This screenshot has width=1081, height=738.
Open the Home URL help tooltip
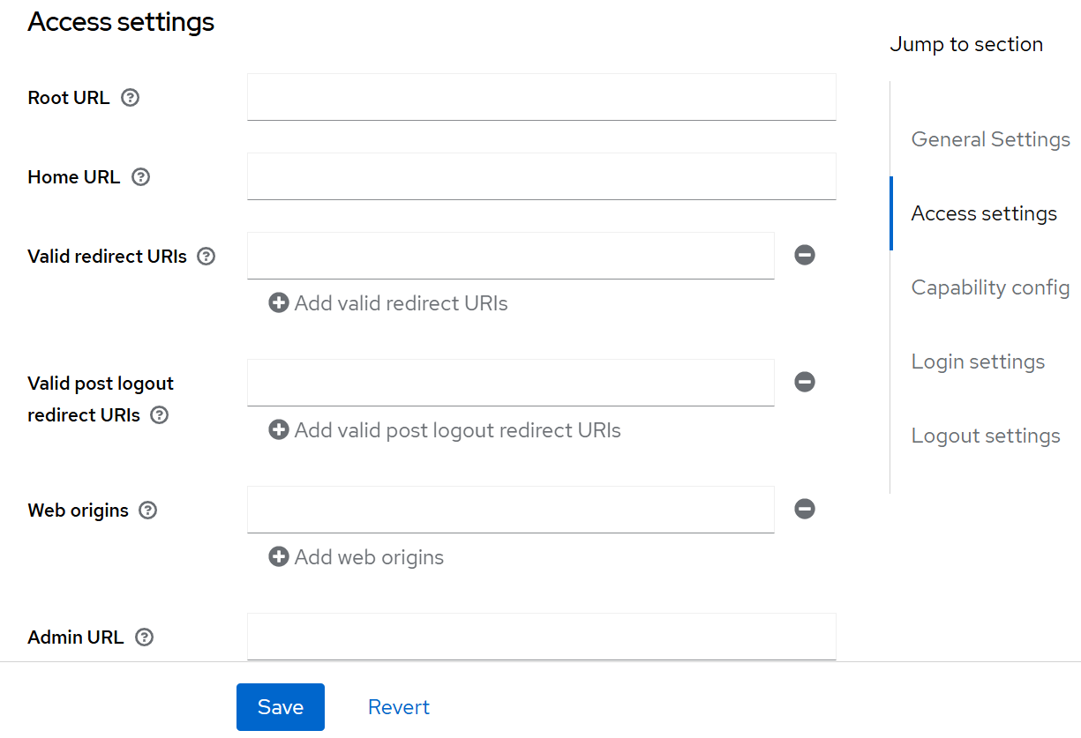(x=140, y=176)
